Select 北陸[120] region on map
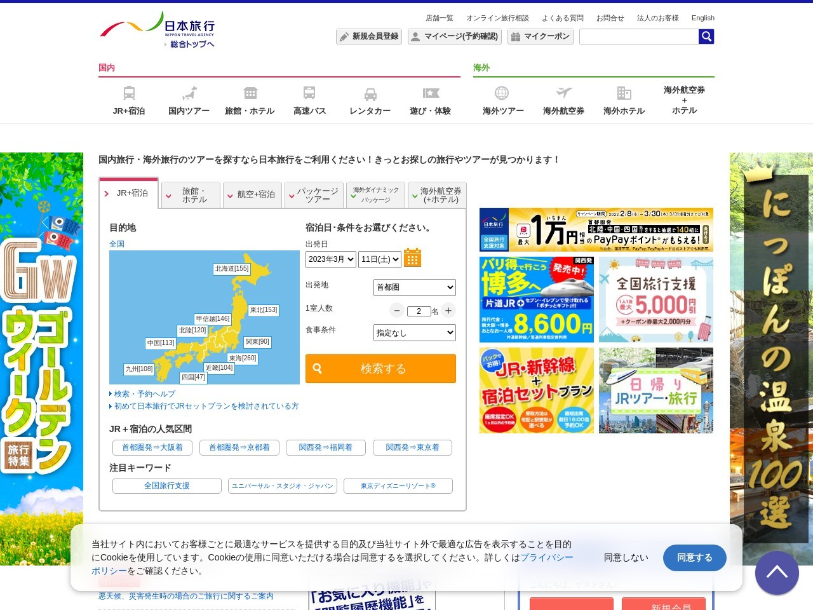Viewport: 813px width, 610px height. pyautogui.click(x=192, y=330)
